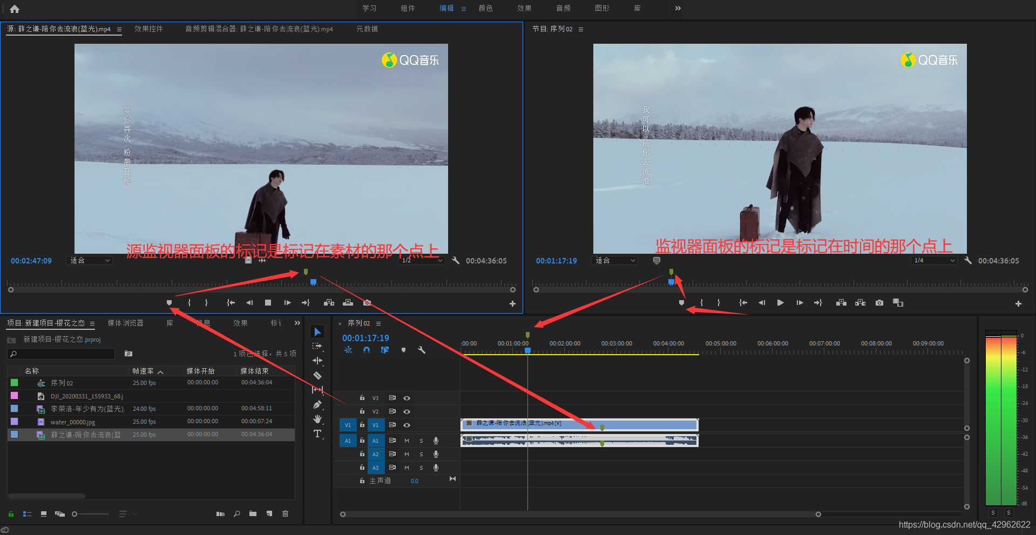Solo audio track A2
The image size is (1036, 535).
coord(421,454)
